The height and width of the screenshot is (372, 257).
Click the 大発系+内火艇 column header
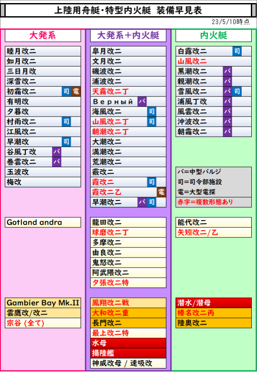tap(128, 36)
